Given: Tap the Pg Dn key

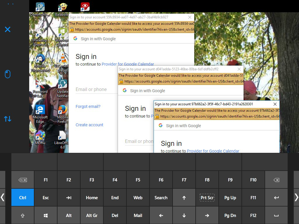Looking at the screenshot, I should point(230,216).
